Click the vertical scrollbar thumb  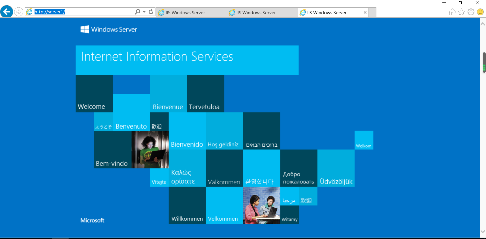(484, 63)
